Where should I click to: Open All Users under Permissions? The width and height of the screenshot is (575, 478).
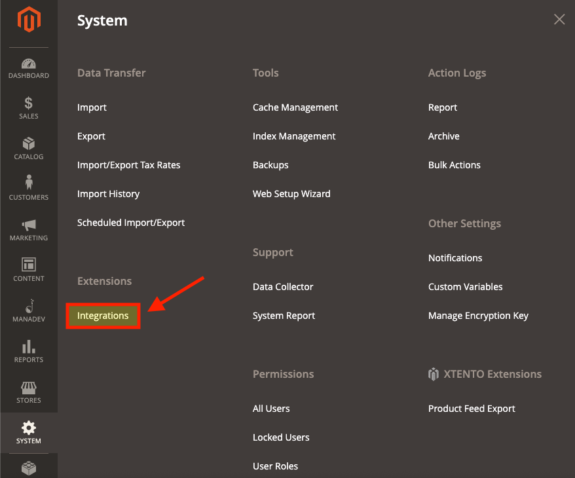pos(271,409)
